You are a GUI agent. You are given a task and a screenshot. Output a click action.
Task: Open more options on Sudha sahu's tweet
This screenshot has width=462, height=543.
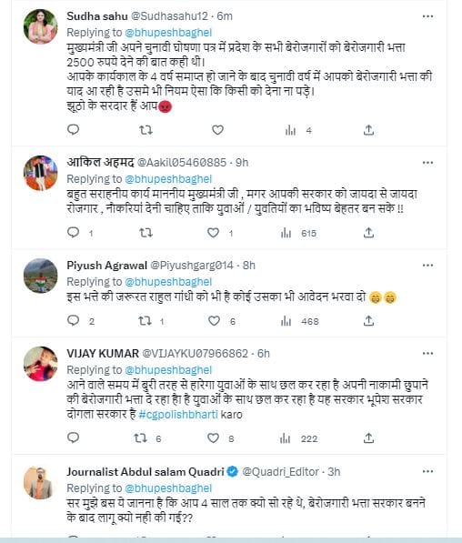(x=427, y=16)
